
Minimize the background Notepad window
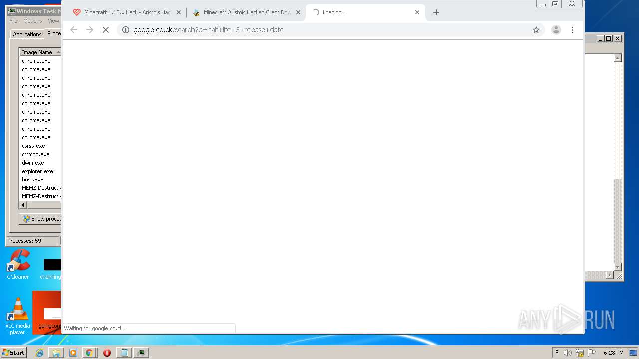600,38
